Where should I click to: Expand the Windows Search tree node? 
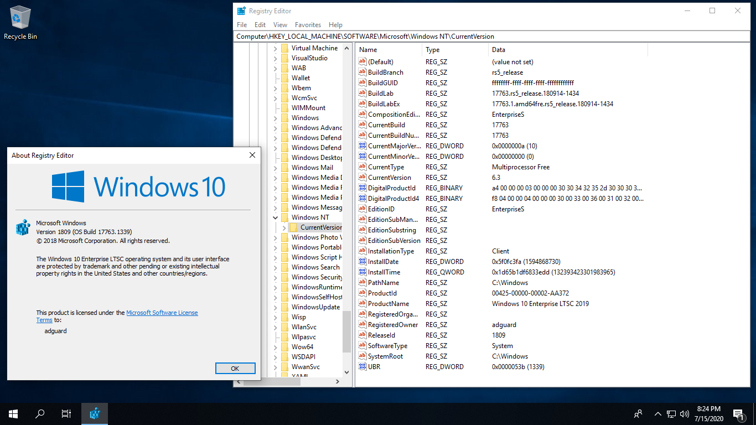(x=276, y=267)
